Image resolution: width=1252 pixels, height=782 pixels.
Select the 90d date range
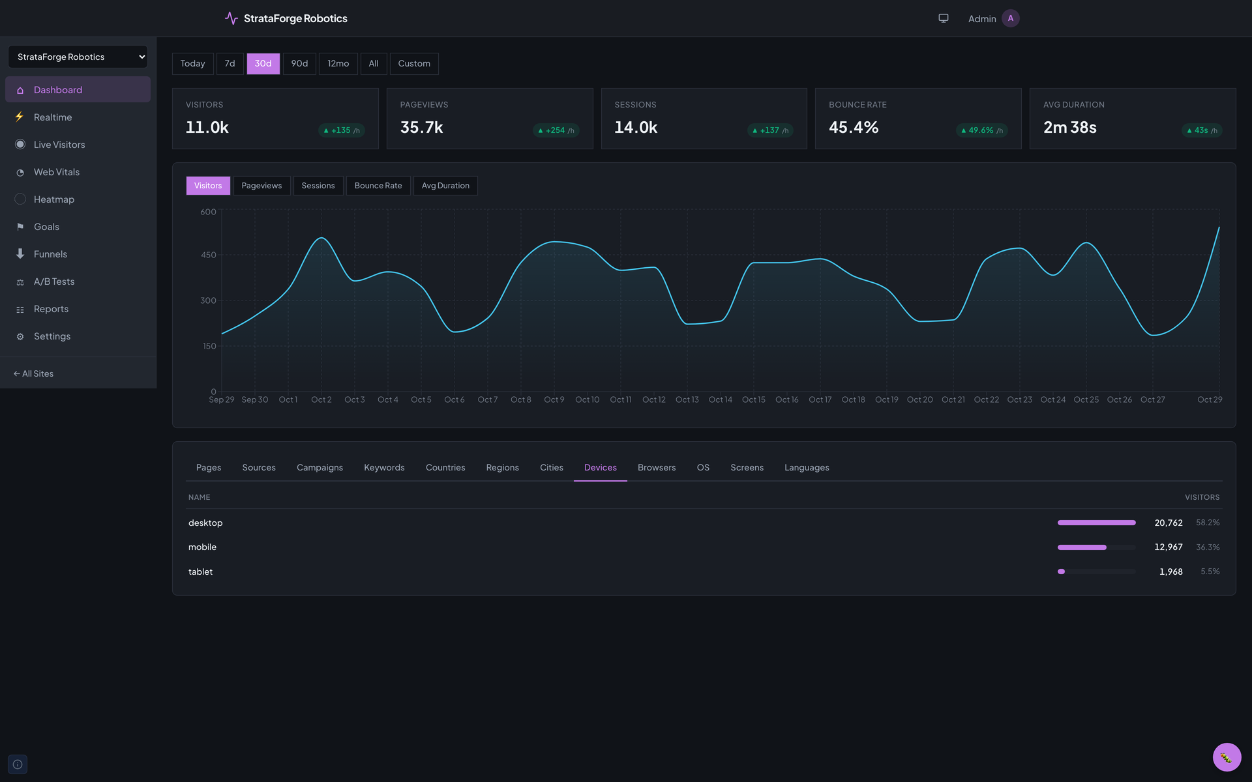pos(299,64)
